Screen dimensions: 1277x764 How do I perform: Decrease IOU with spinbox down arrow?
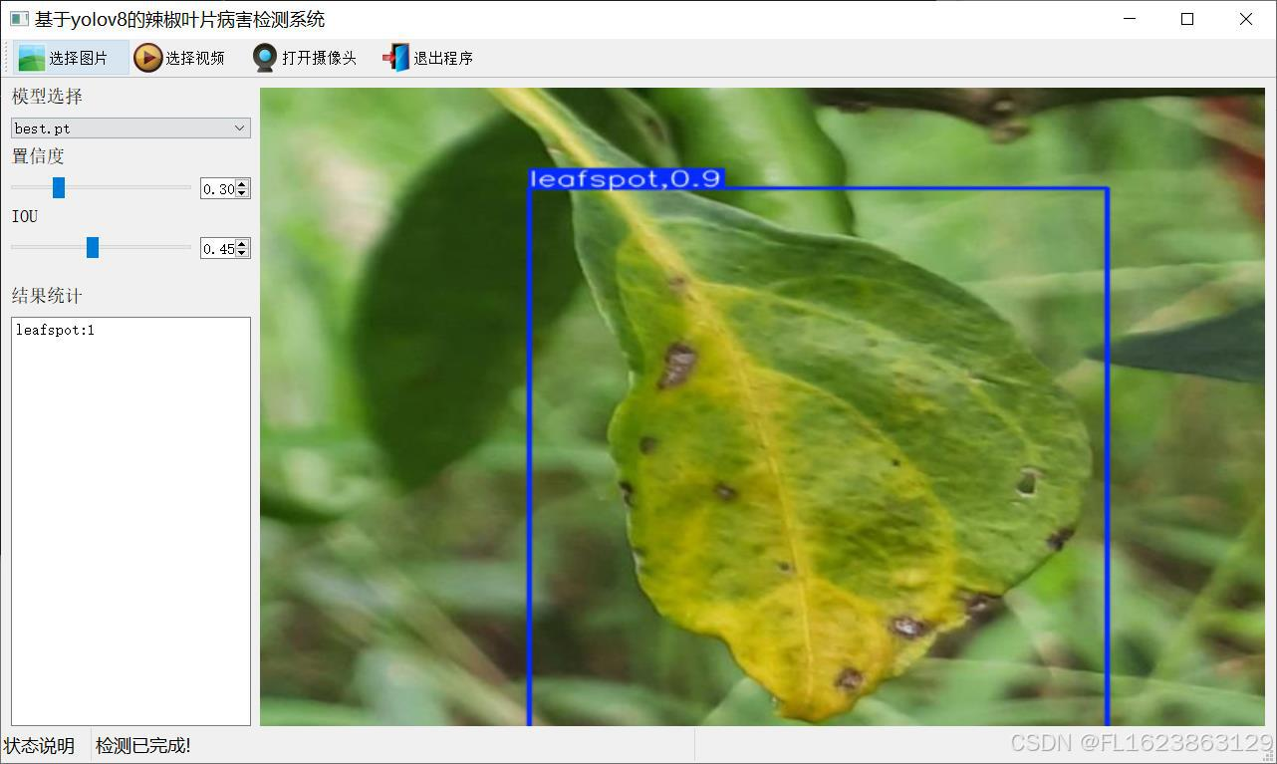coord(242,253)
